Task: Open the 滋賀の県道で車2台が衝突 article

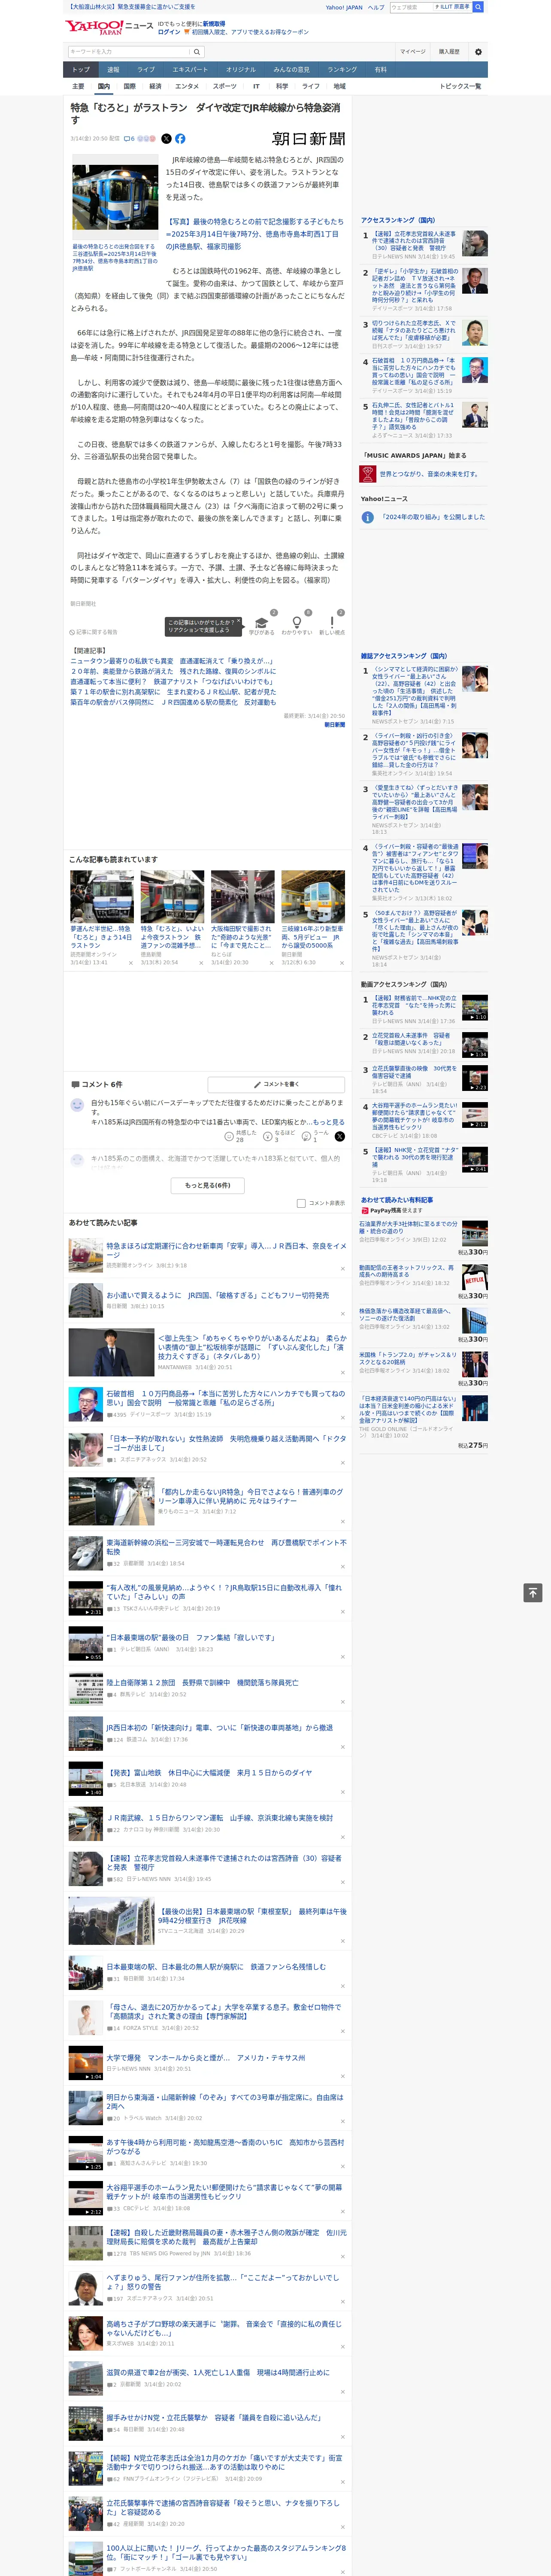Action: tap(218, 2372)
